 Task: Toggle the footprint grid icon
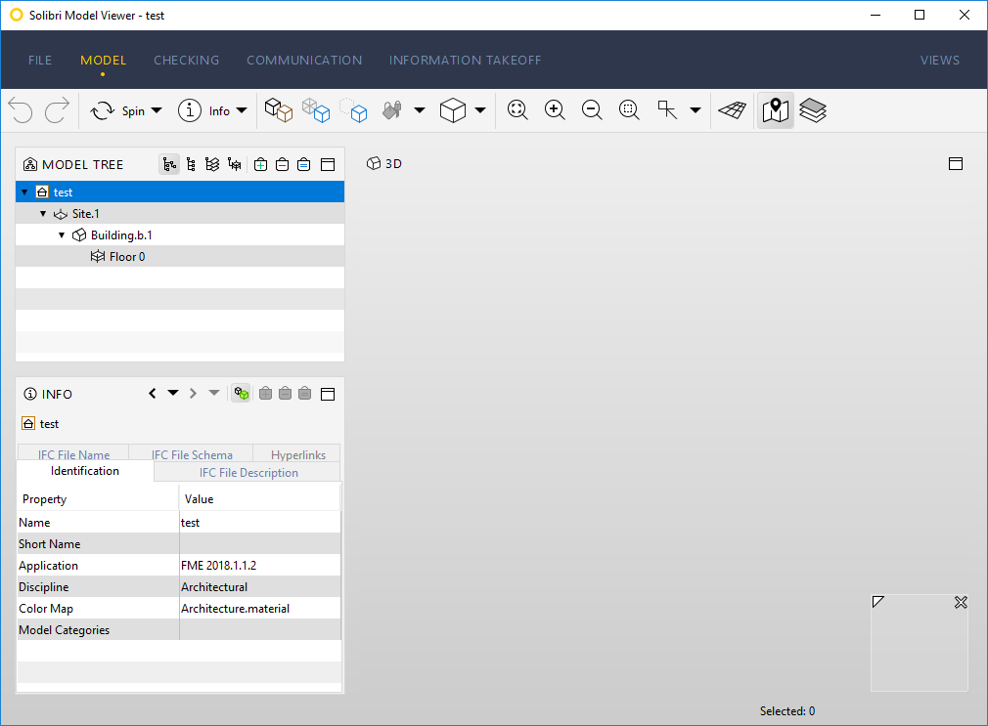pos(732,110)
